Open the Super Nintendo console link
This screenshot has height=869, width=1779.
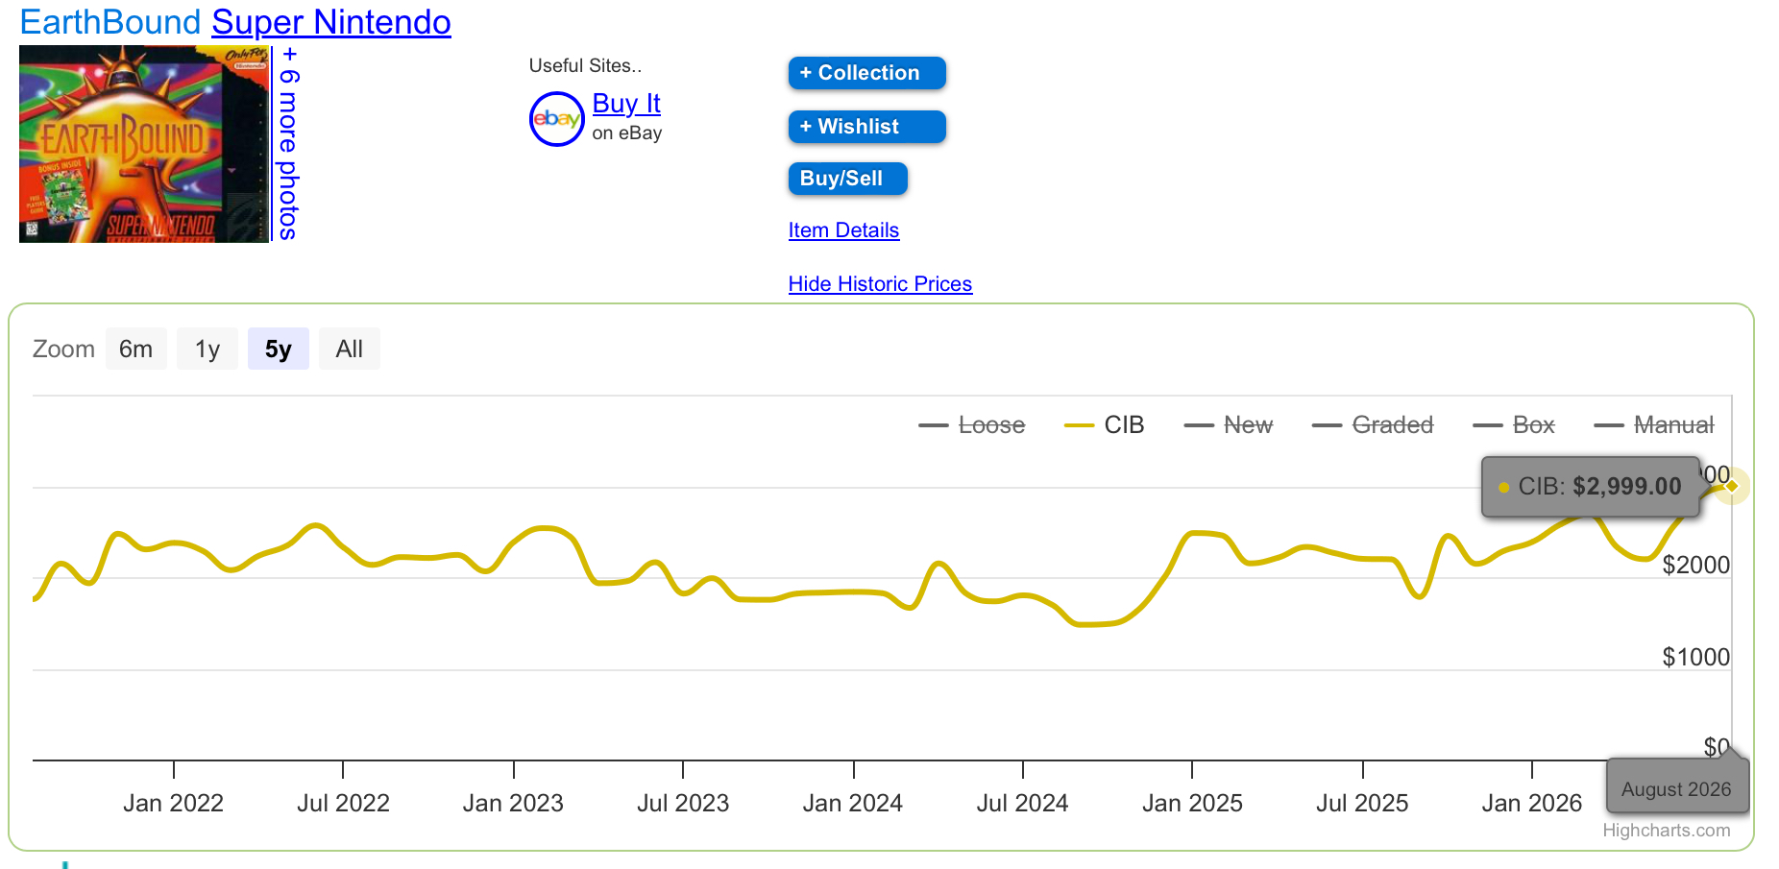tap(331, 22)
